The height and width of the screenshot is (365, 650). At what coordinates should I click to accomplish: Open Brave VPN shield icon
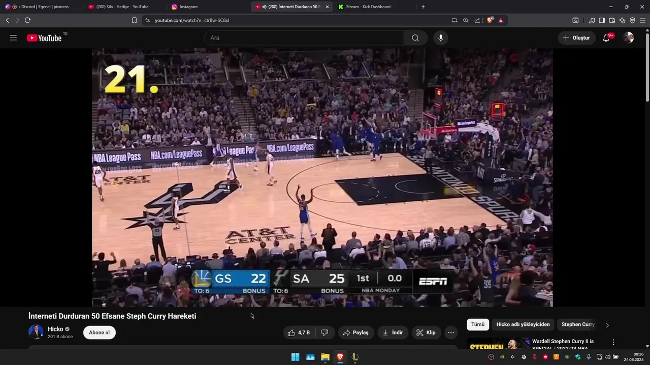pyautogui.click(x=632, y=20)
